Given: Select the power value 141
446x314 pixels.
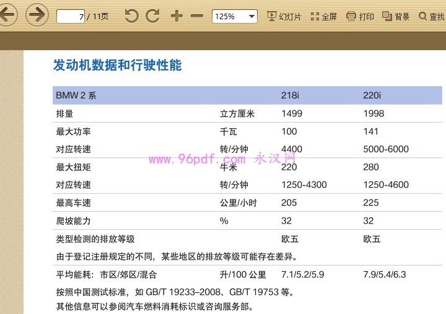Looking at the screenshot, I should click(x=370, y=131).
